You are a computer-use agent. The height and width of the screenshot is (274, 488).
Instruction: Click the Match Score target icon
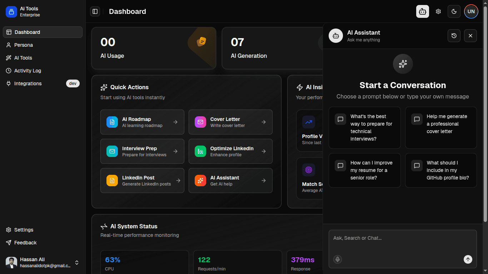pos(309,170)
